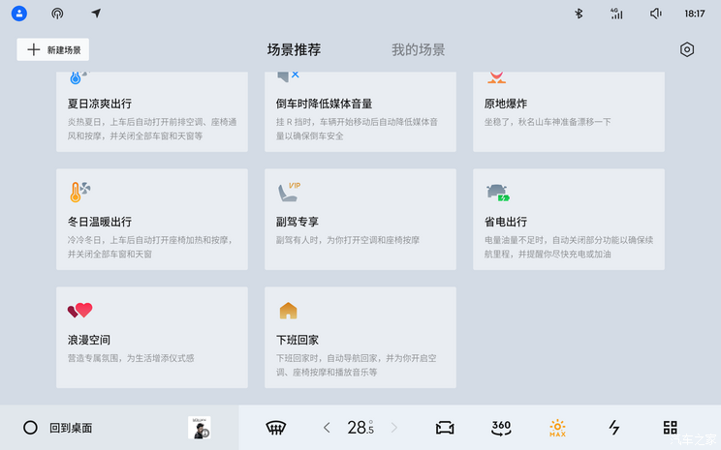Open the car vehicle control icon

point(445,428)
